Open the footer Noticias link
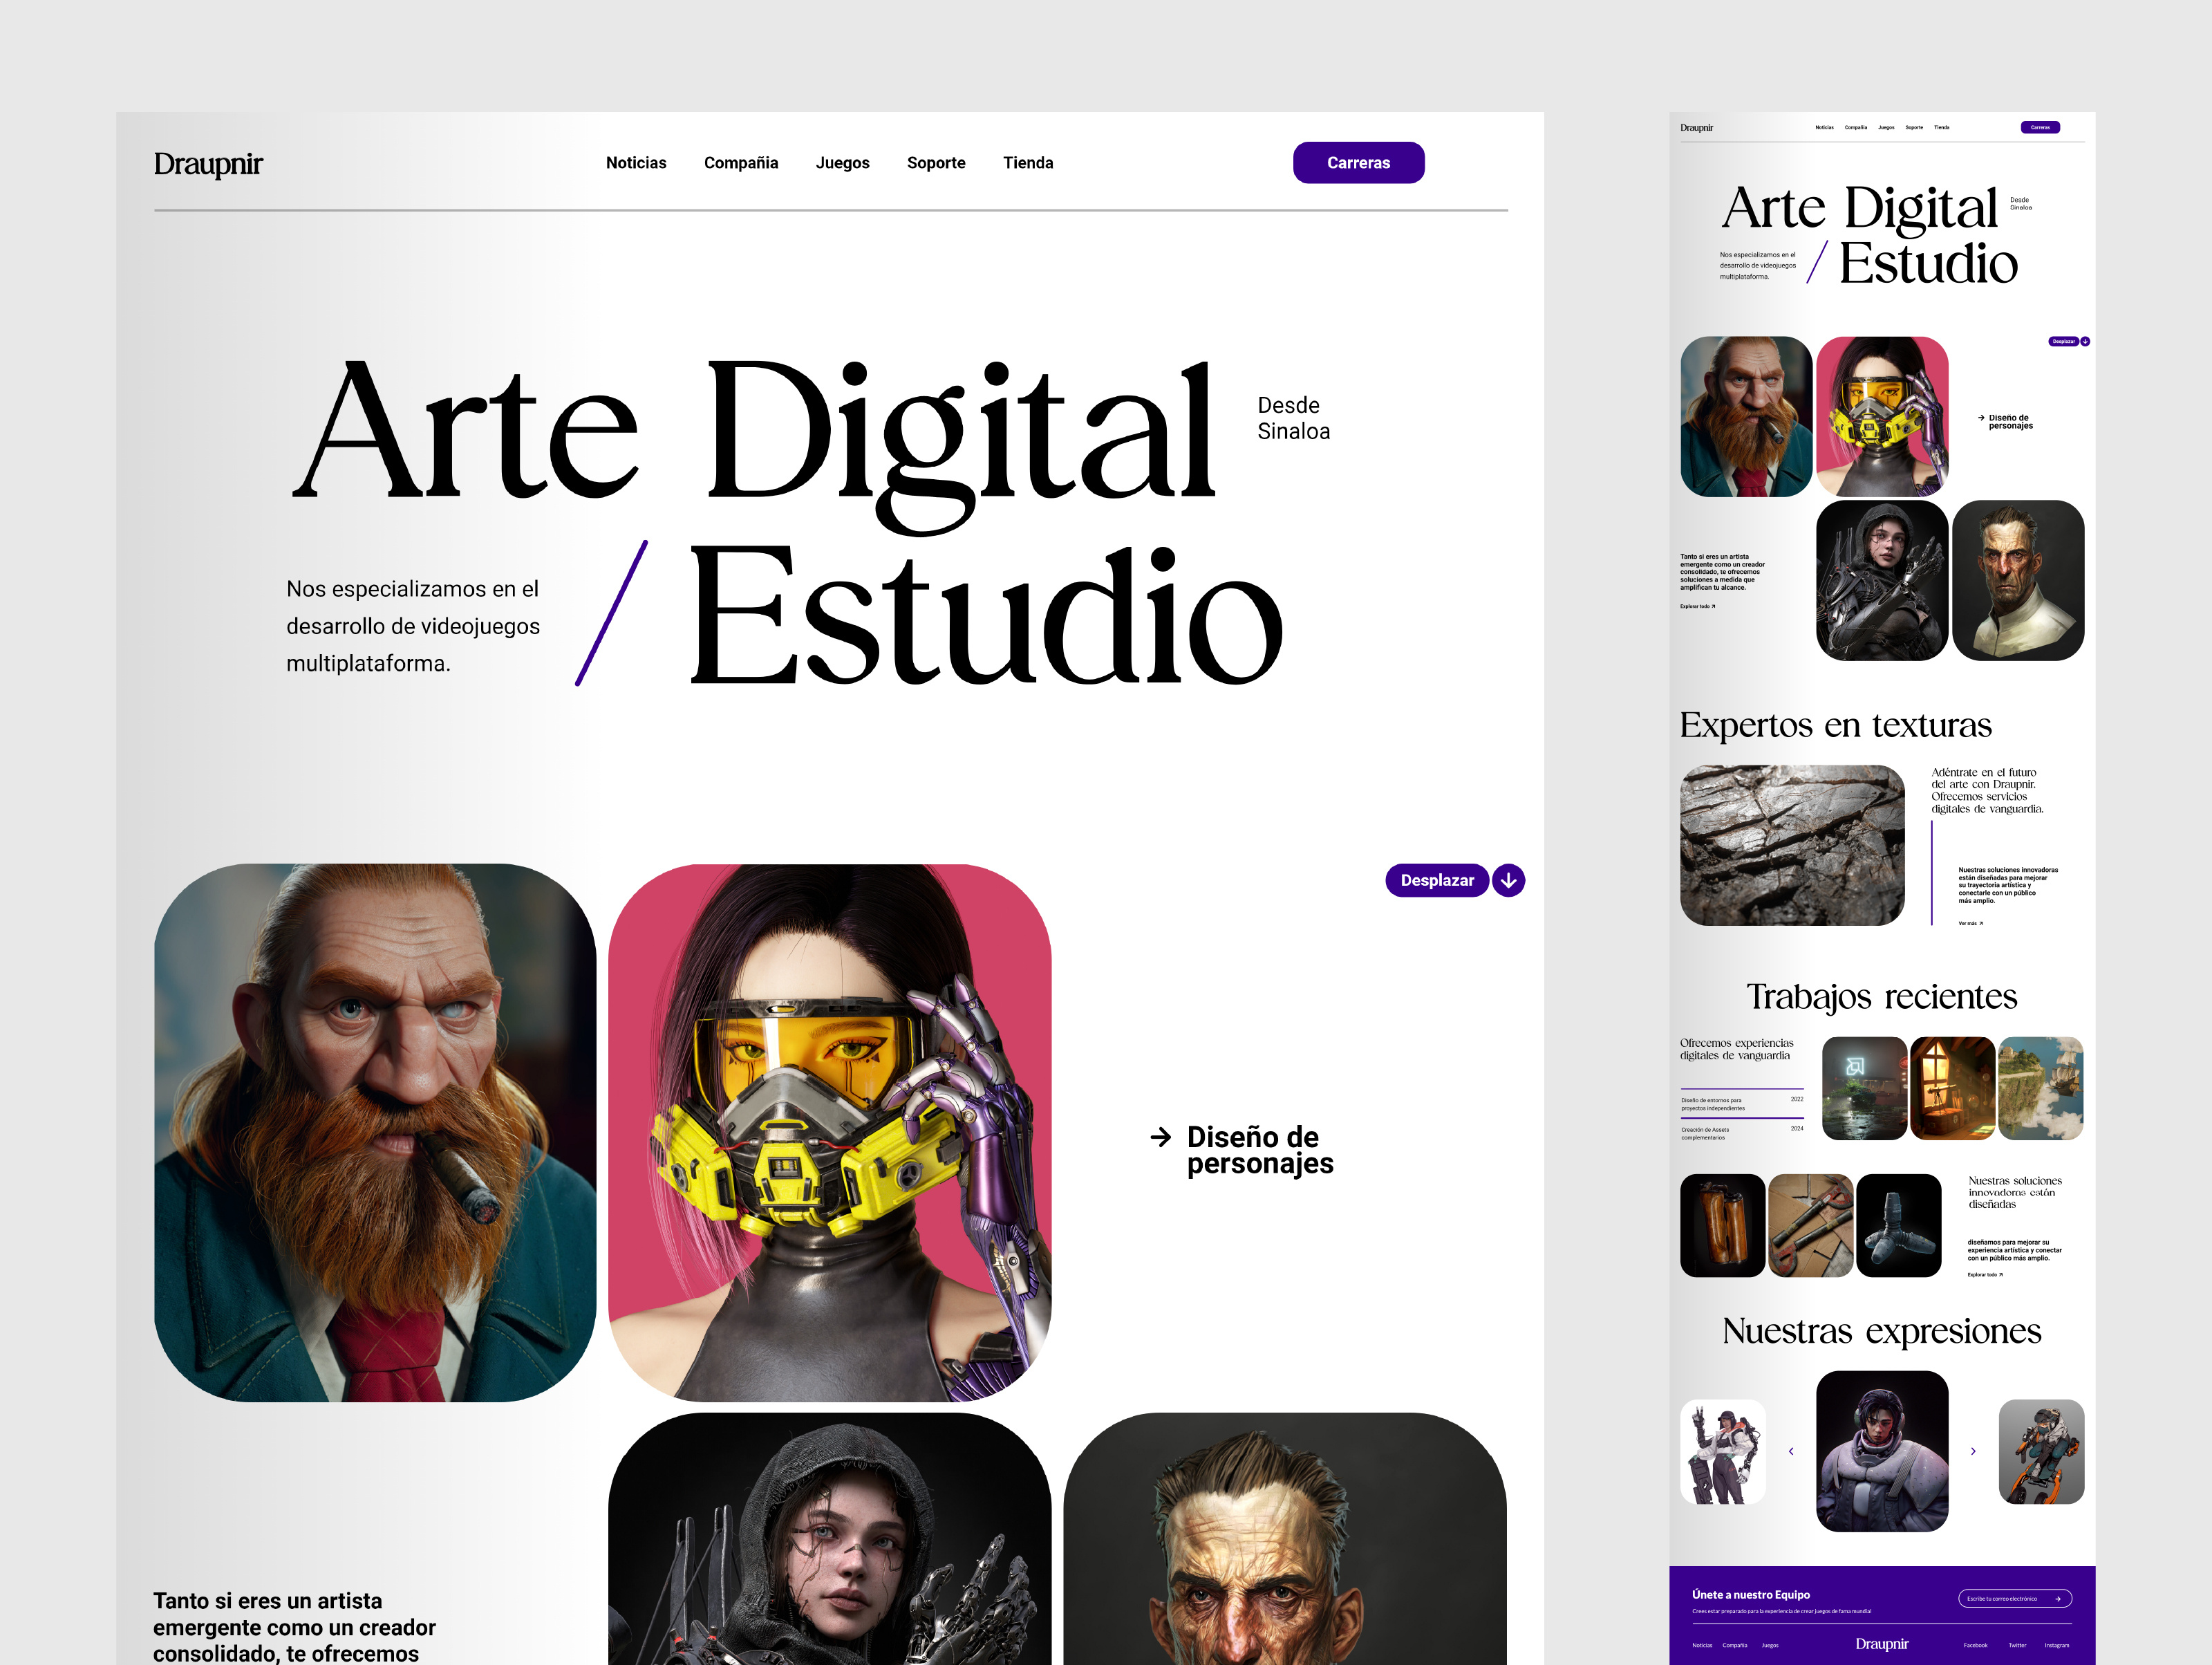The height and width of the screenshot is (1665, 2212). 1702,1645
